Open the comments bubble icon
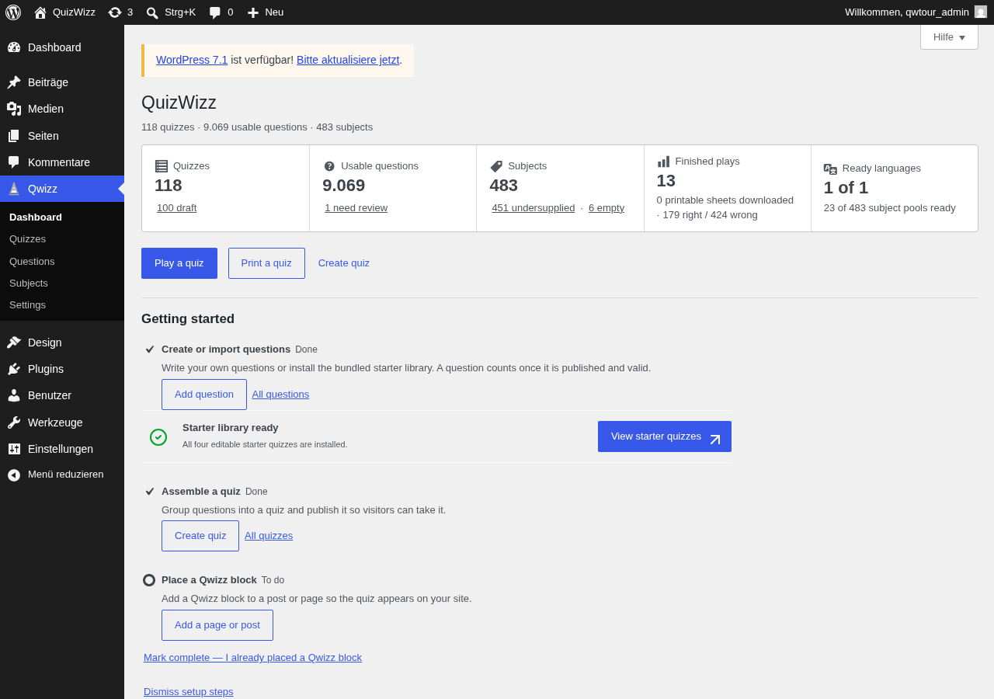Screen dimensions: 994x699 pyautogui.click(x=215, y=12)
